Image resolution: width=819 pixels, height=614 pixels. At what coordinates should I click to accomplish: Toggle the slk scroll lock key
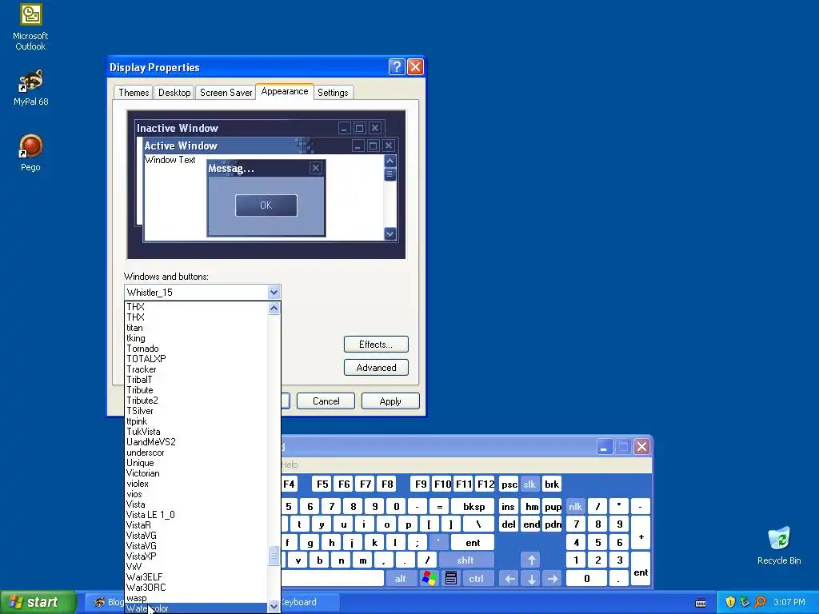click(x=529, y=484)
